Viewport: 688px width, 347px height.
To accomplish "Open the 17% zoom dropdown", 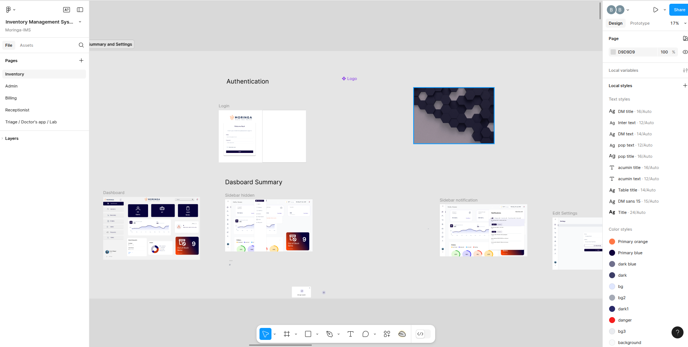I will (678, 23).
